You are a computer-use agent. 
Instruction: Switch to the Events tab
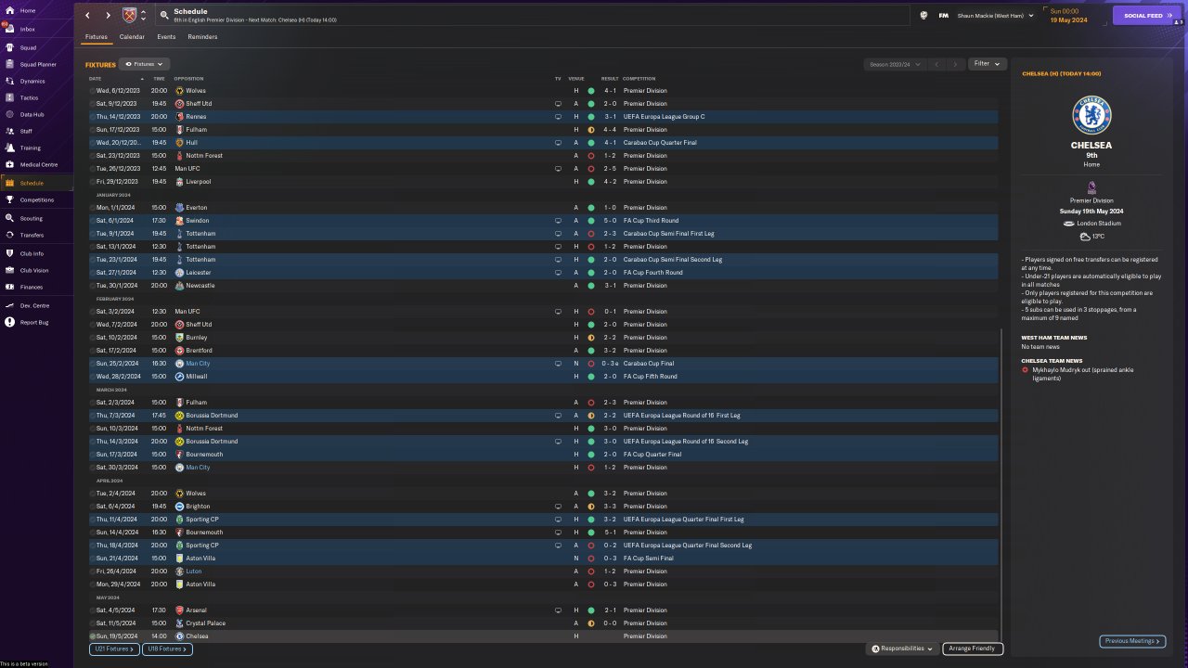point(166,37)
